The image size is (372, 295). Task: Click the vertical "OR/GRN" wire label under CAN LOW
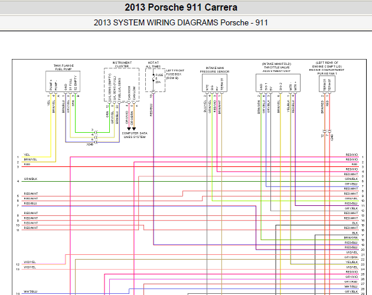[132, 118]
